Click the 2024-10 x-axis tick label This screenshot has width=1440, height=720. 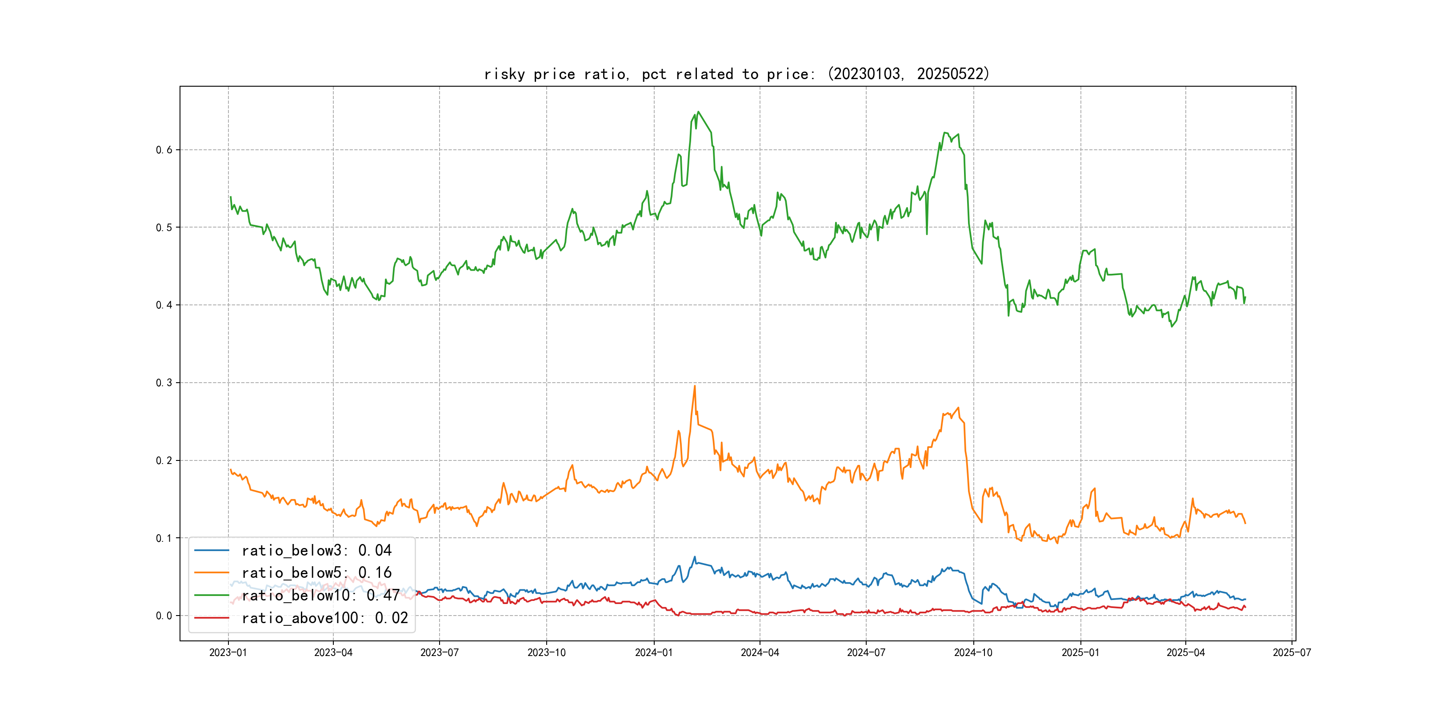coord(973,653)
